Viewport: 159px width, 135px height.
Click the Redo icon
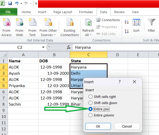pos(26,3)
